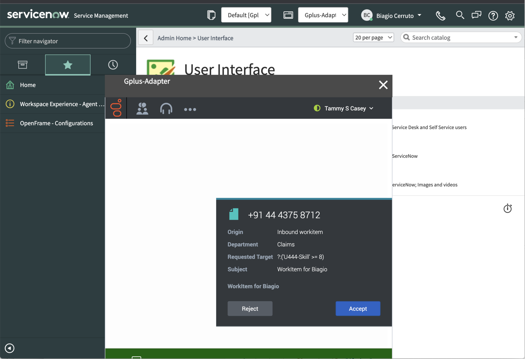Collapse the navigator with bottom arrow
The width and height of the screenshot is (525, 359).
coord(10,348)
